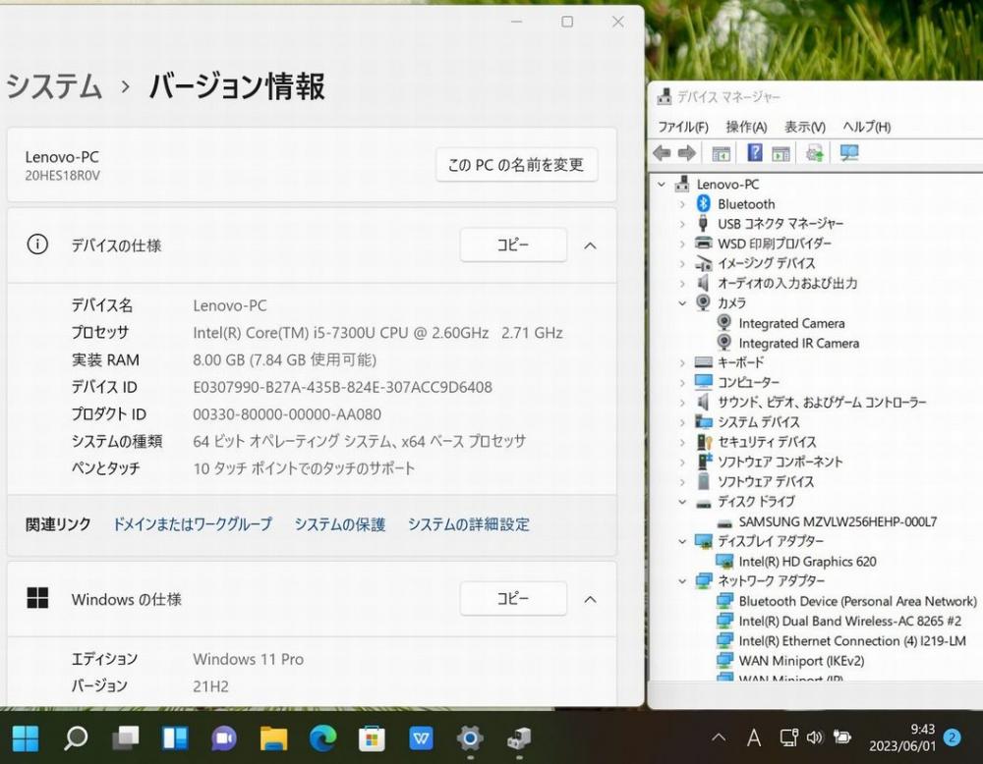Open File Explorer from the taskbar
This screenshot has height=764, width=983.
[x=273, y=738]
